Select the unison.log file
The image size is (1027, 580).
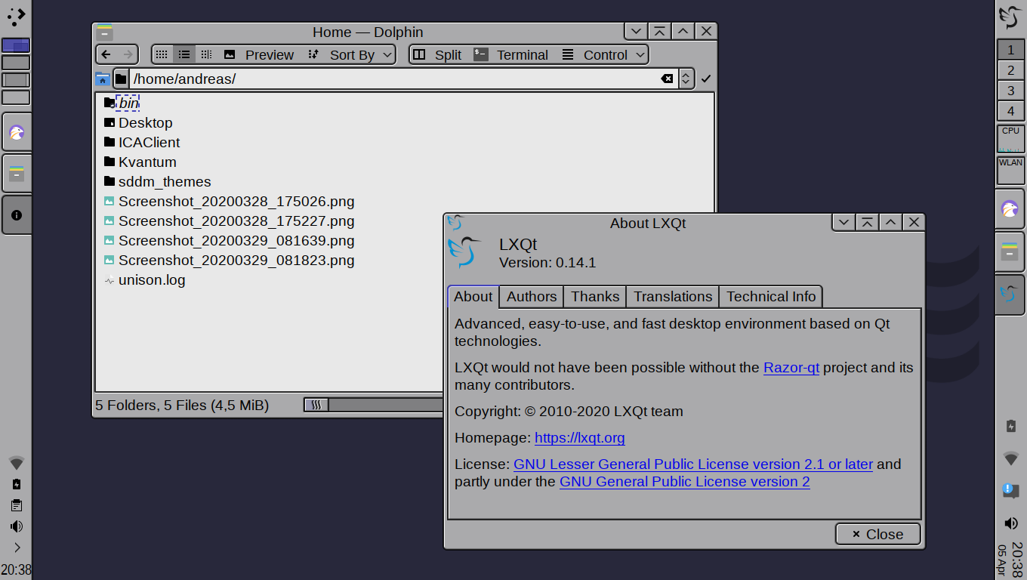(x=144, y=279)
